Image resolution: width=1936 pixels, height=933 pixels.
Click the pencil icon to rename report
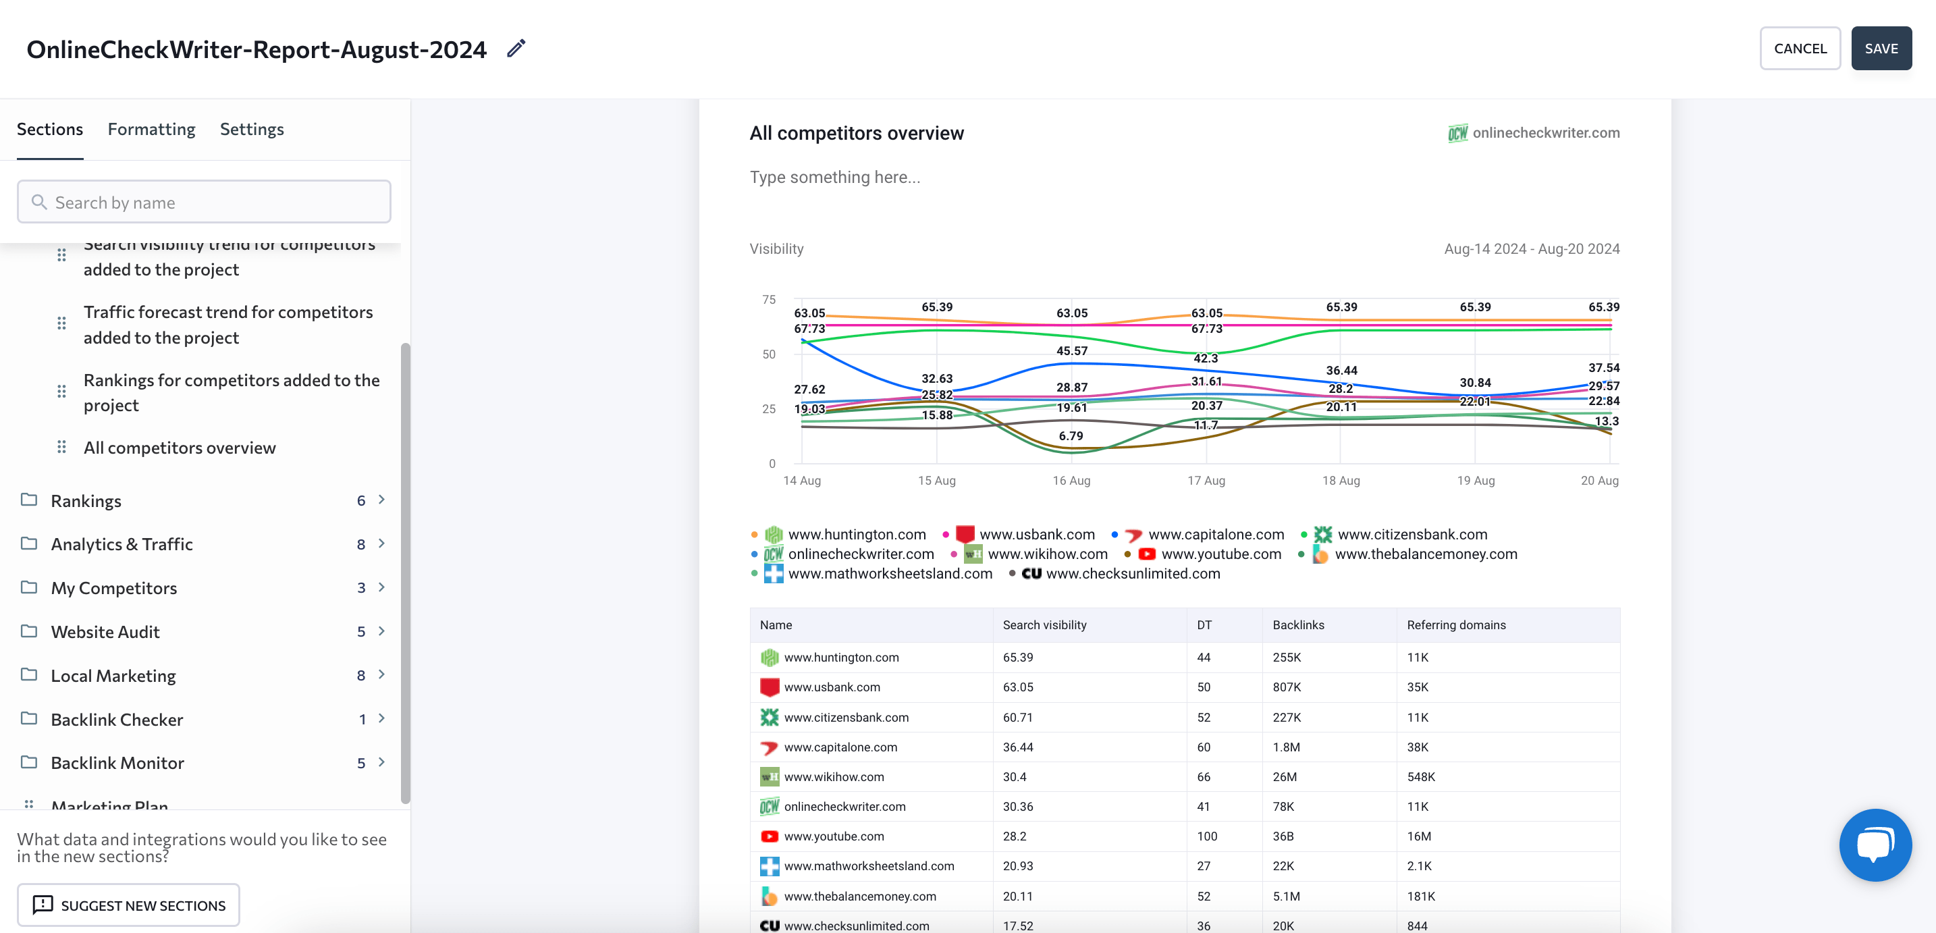click(516, 49)
